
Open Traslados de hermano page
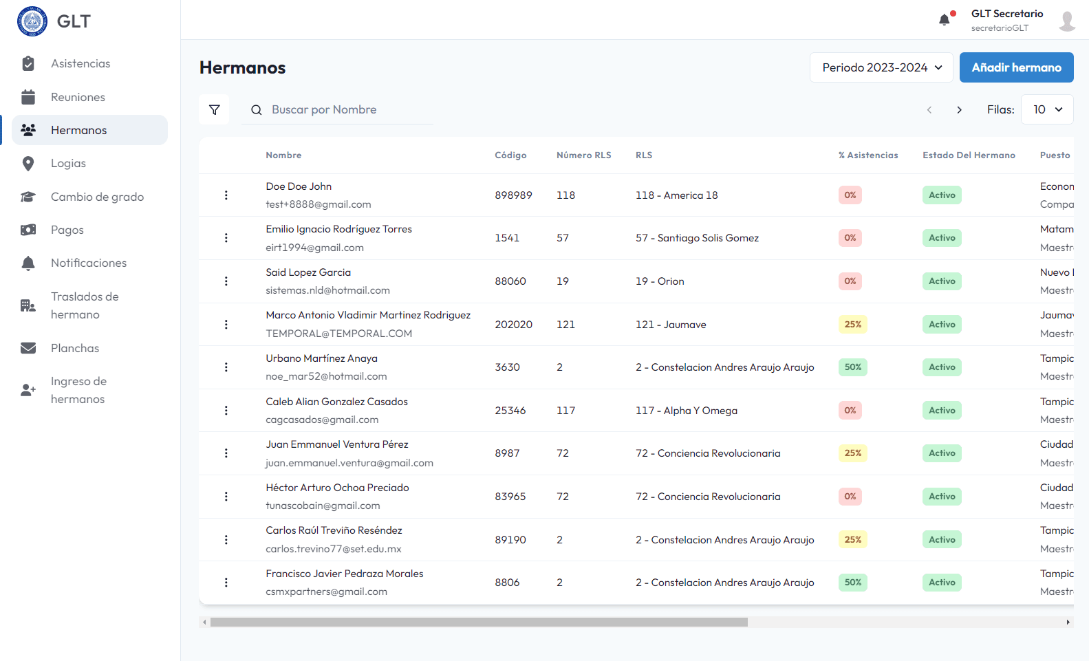coord(85,305)
